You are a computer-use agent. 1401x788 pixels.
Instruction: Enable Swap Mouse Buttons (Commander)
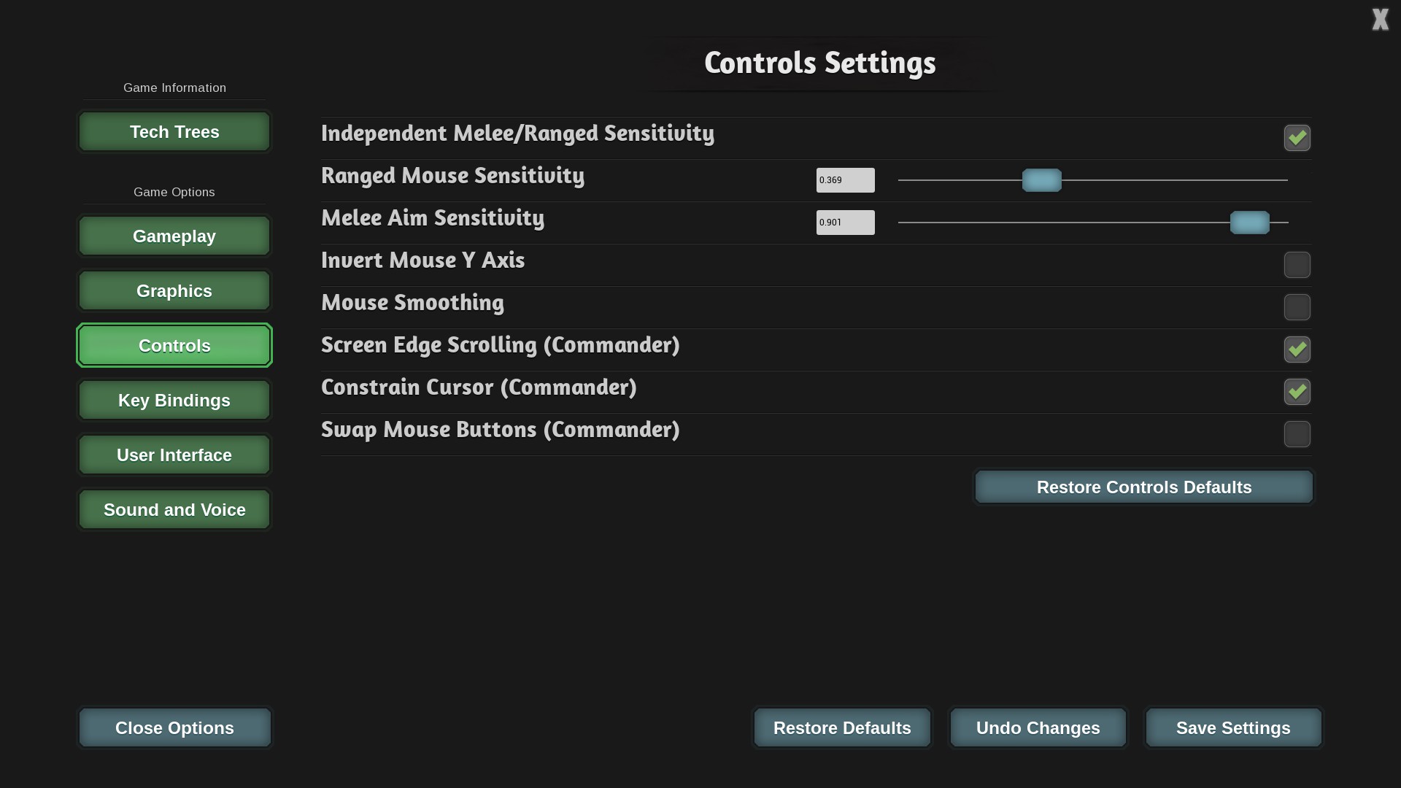click(1297, 434)
